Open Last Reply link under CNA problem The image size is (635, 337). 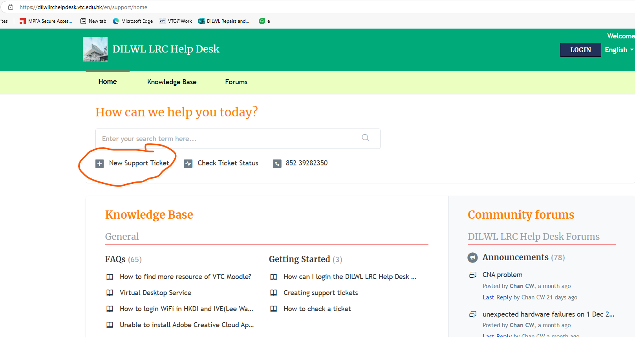(497, 297)
